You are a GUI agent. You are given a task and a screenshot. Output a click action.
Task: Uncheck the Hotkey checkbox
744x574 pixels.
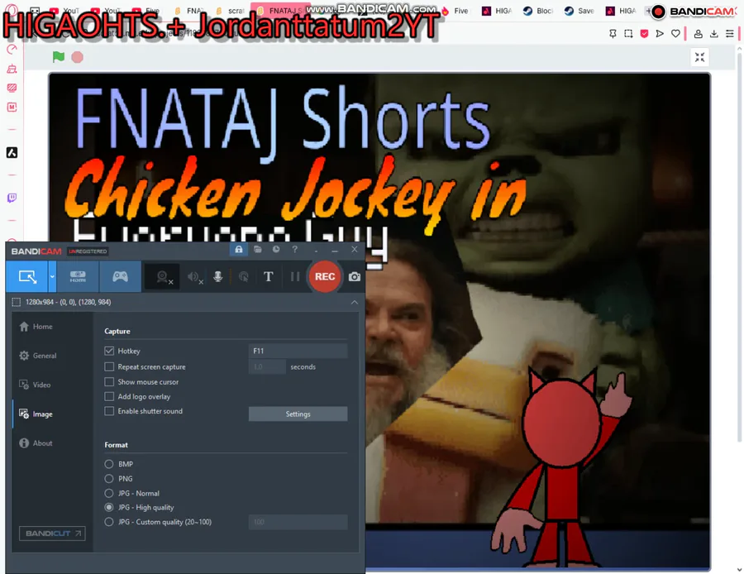click(x=109, y=351)
